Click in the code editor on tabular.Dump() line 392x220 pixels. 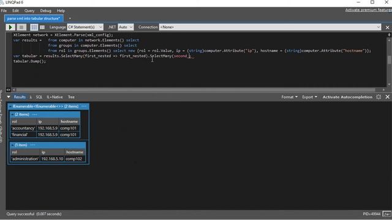[x=30, y=61]
